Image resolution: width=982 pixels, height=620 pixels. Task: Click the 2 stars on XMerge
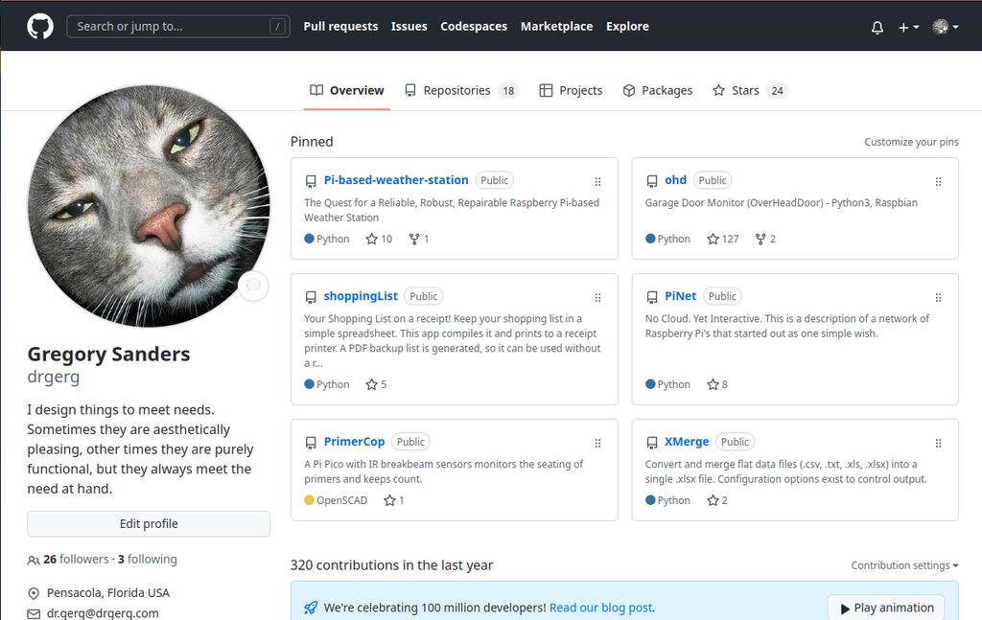click(x=717, y=500)
